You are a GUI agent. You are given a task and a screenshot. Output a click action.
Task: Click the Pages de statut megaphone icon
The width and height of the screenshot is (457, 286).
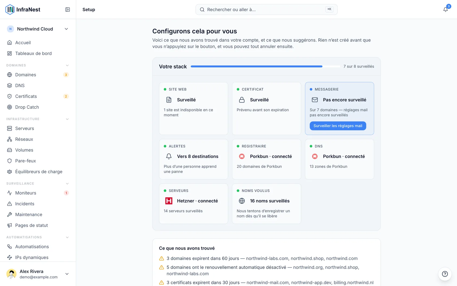click(9, 225)
